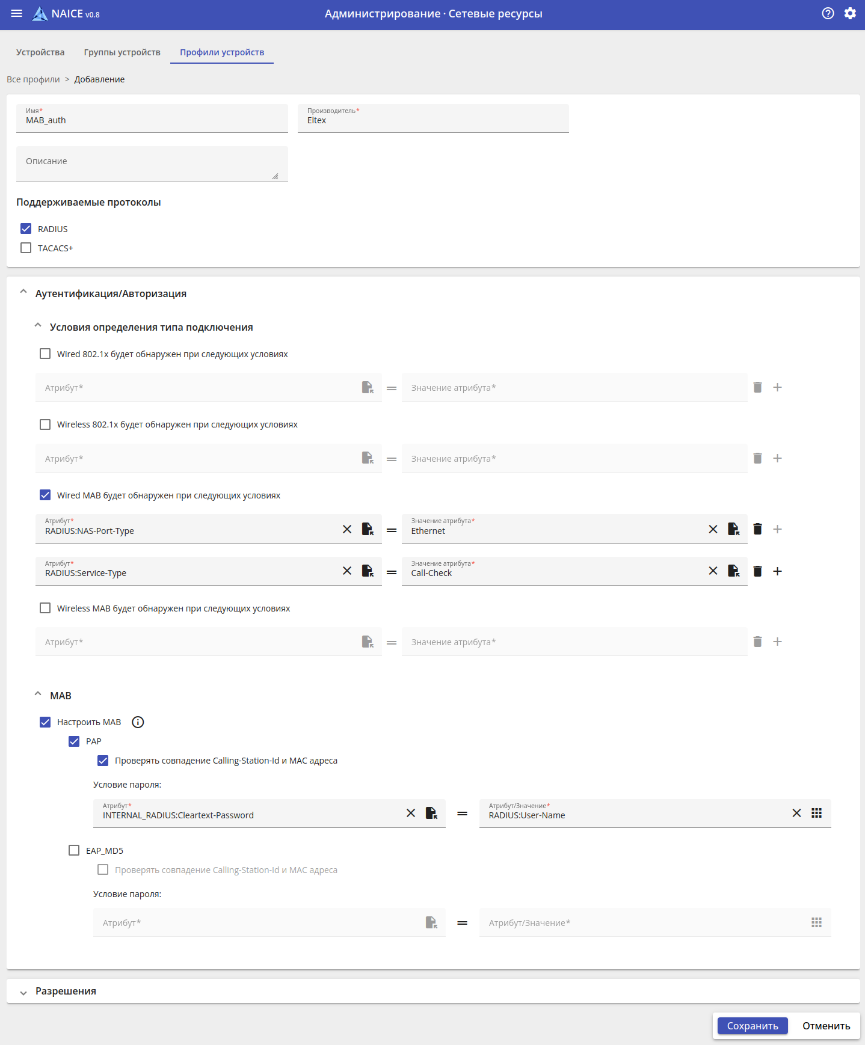This screenshot has width=865, height=1045.
Task: Open the settings gear icon
Action: [849, 13]
